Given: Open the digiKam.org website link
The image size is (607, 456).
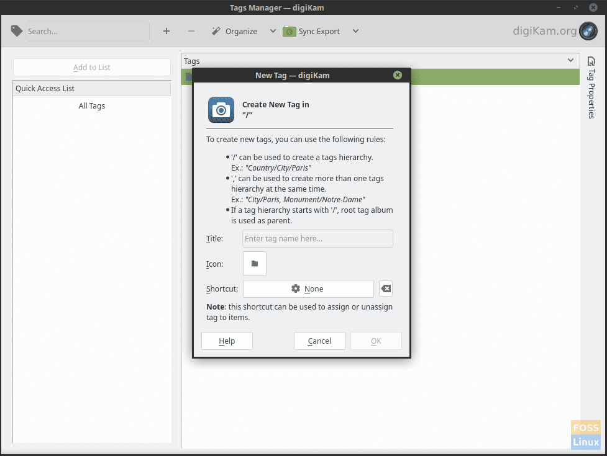Looking at the screenshot, I should (x=545, y=31).
